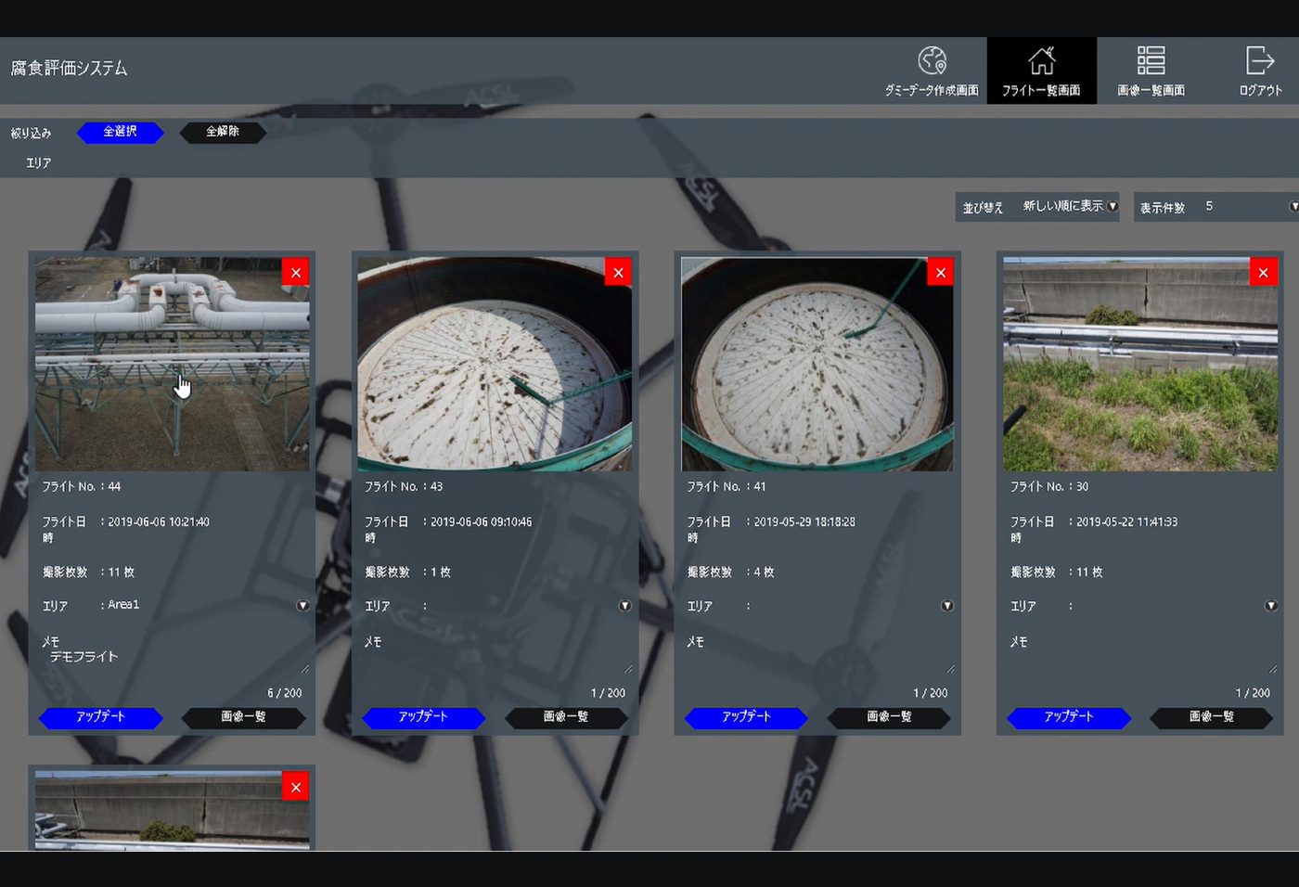Image resolution: width=1299 pixels, height=887 pixels.
Task: Click the flight date 2019-05-22 11:41:33
Action: 1126,521
